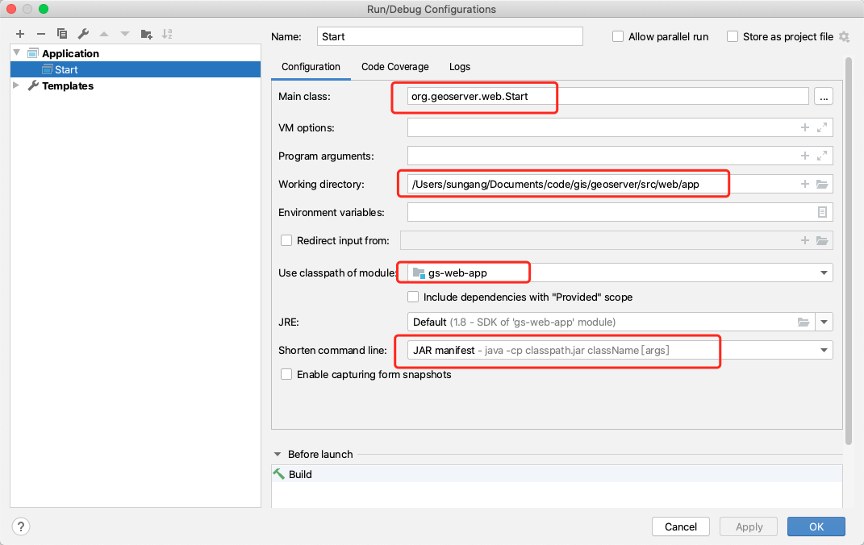Viewport: 864px width, 545px height.
Task: Toggle the Store as project file checkbox
Action: point(733,36)
